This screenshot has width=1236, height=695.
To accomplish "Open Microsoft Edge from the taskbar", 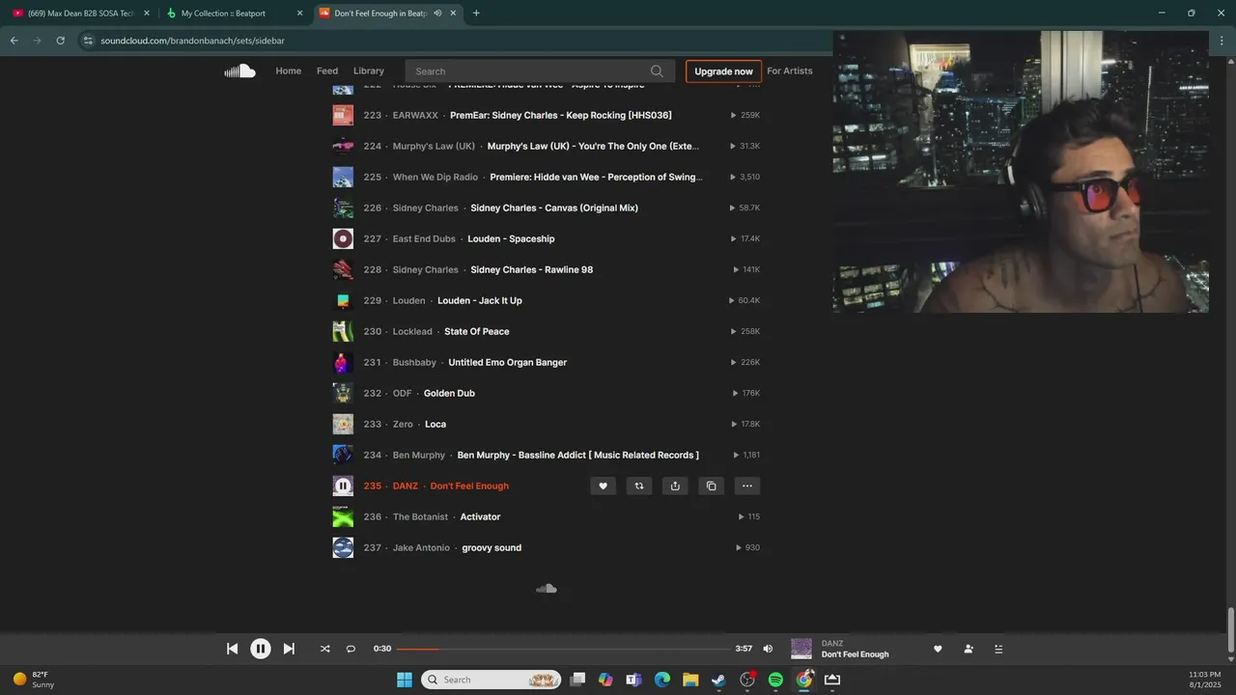I will [x=662, y=680].
